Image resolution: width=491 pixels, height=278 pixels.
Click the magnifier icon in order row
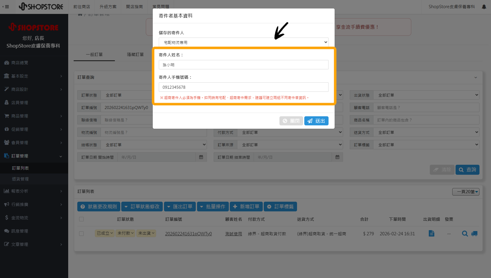click(x=465, y=233)
